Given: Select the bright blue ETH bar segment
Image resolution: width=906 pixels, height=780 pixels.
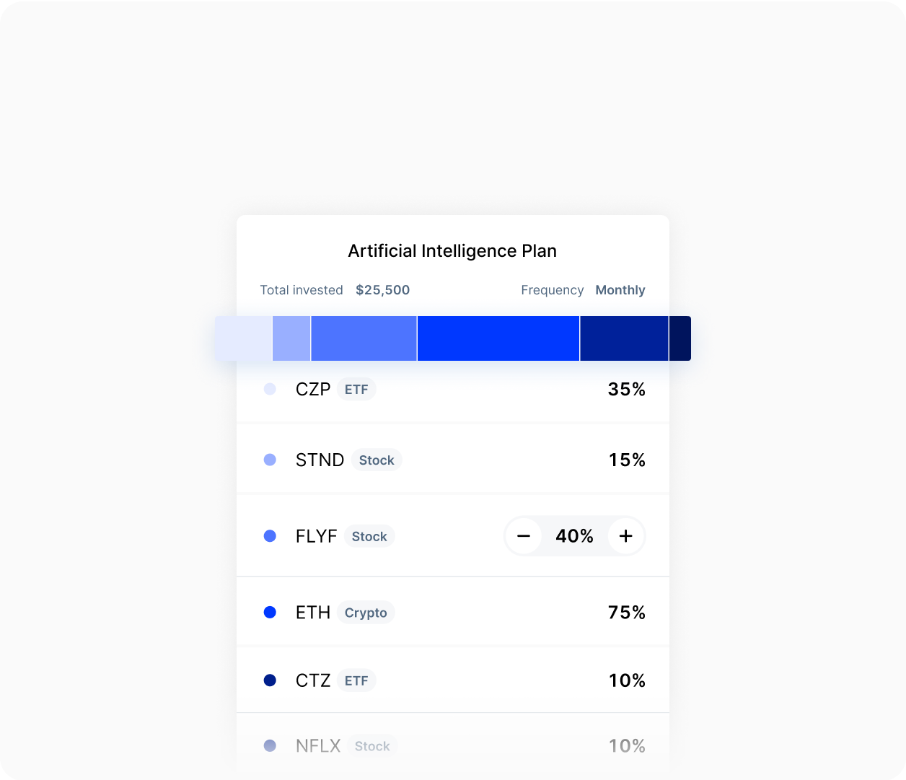Looking at the screenshot, I should (x=498, y=338).
